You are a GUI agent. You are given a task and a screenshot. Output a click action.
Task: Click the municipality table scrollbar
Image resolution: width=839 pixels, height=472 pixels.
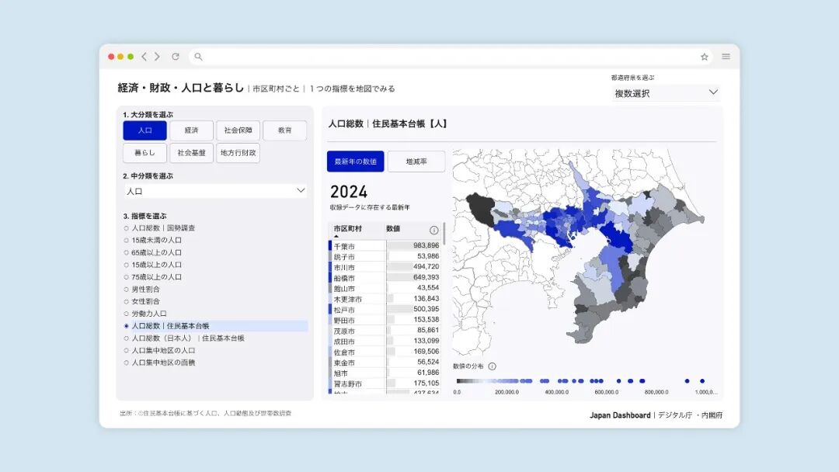pos(444,233)
